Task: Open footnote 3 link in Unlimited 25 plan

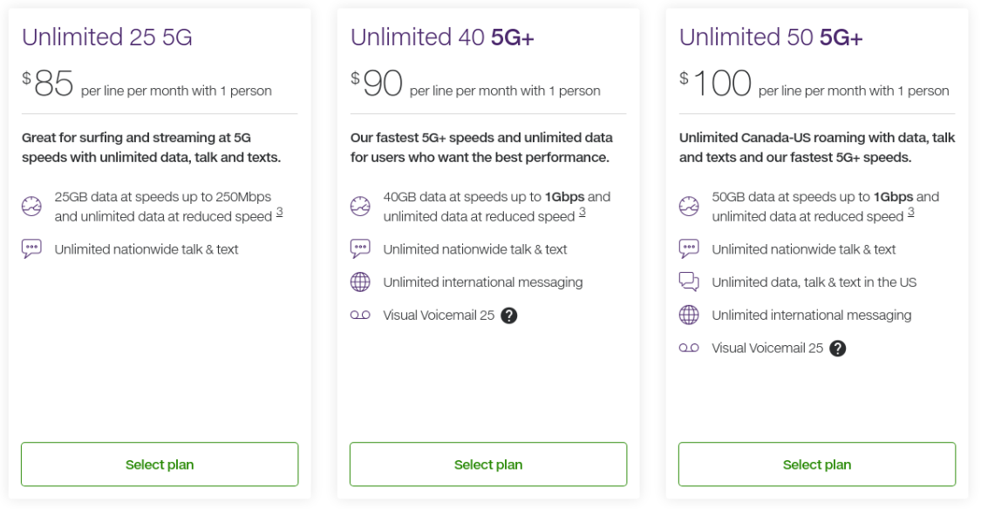Action: (x=280, y=213)
